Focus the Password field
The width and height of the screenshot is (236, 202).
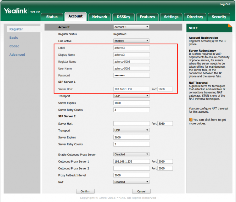(131, 76)
